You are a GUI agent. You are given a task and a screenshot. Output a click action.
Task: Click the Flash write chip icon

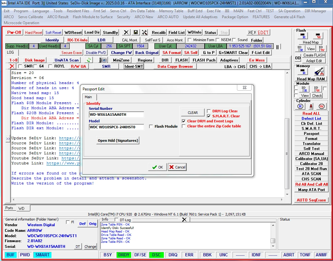[318, 36]
